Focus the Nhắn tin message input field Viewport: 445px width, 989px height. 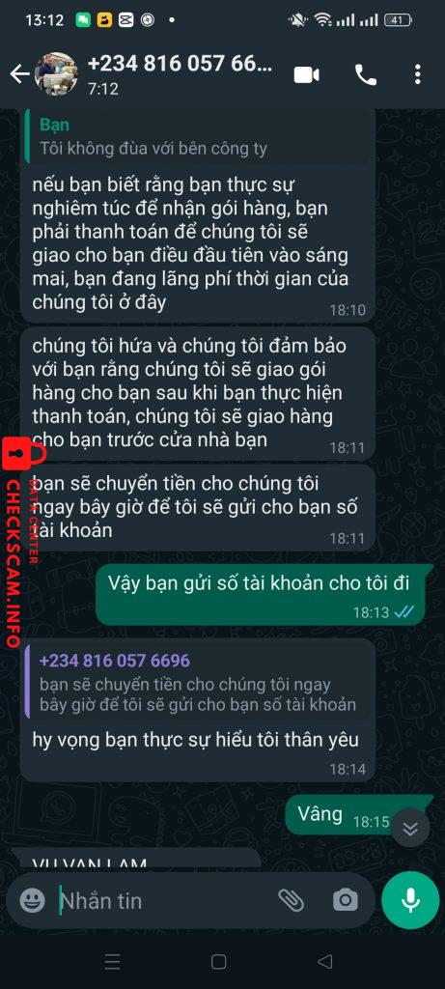[164, 900]
